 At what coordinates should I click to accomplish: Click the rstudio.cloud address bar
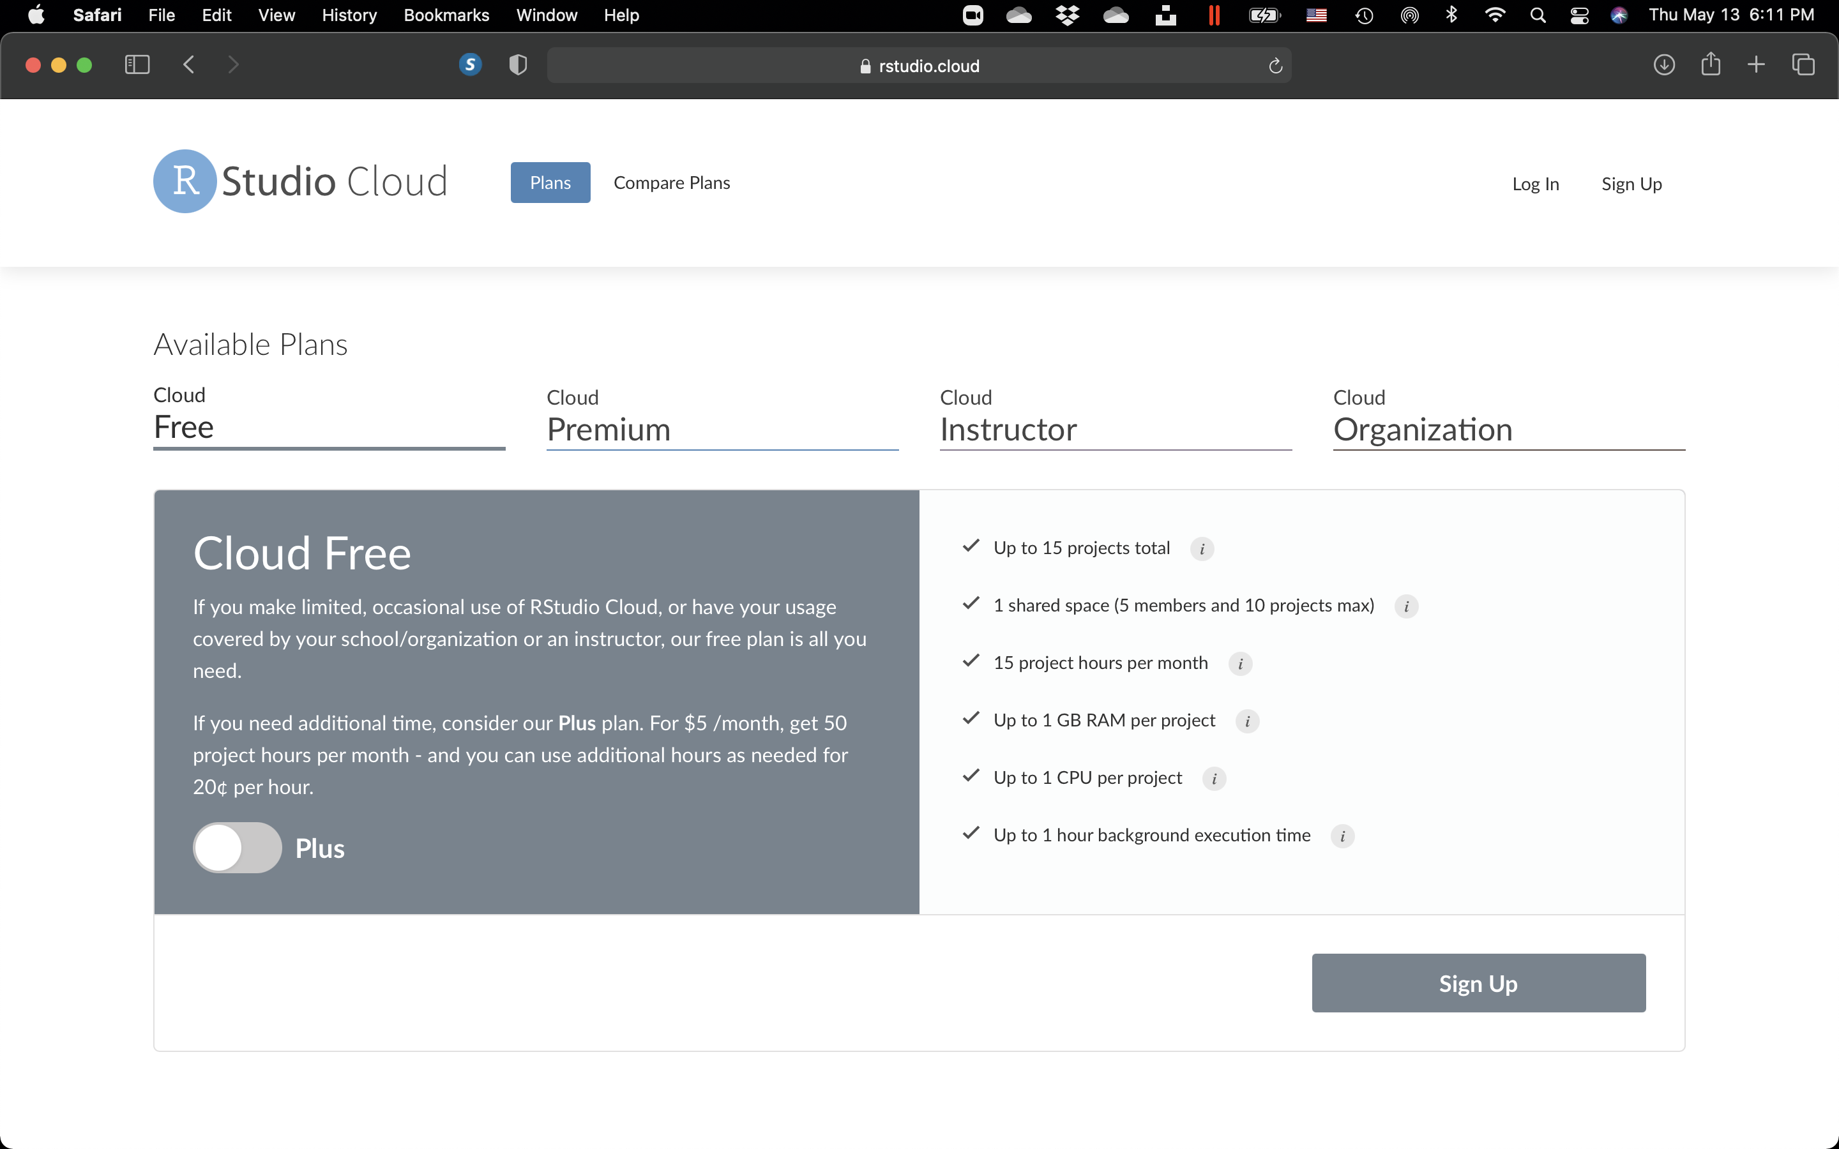pos(919,65)
